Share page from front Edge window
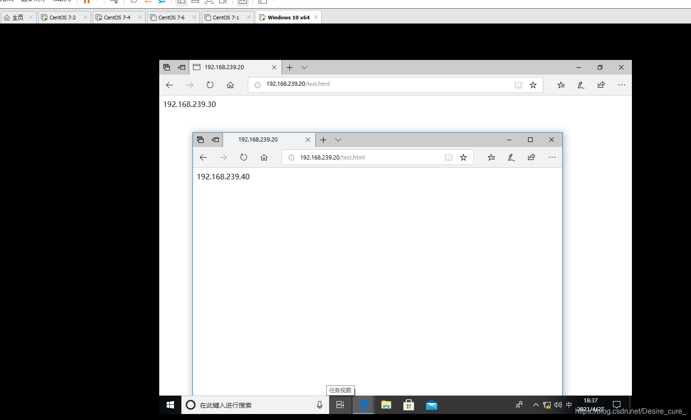 click(x=531, y=158)
